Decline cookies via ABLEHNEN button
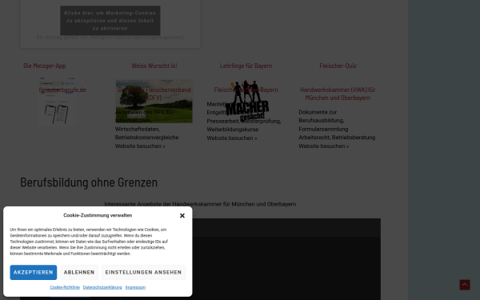This screenshot has height=300, width=480. [x=79, y=272]
